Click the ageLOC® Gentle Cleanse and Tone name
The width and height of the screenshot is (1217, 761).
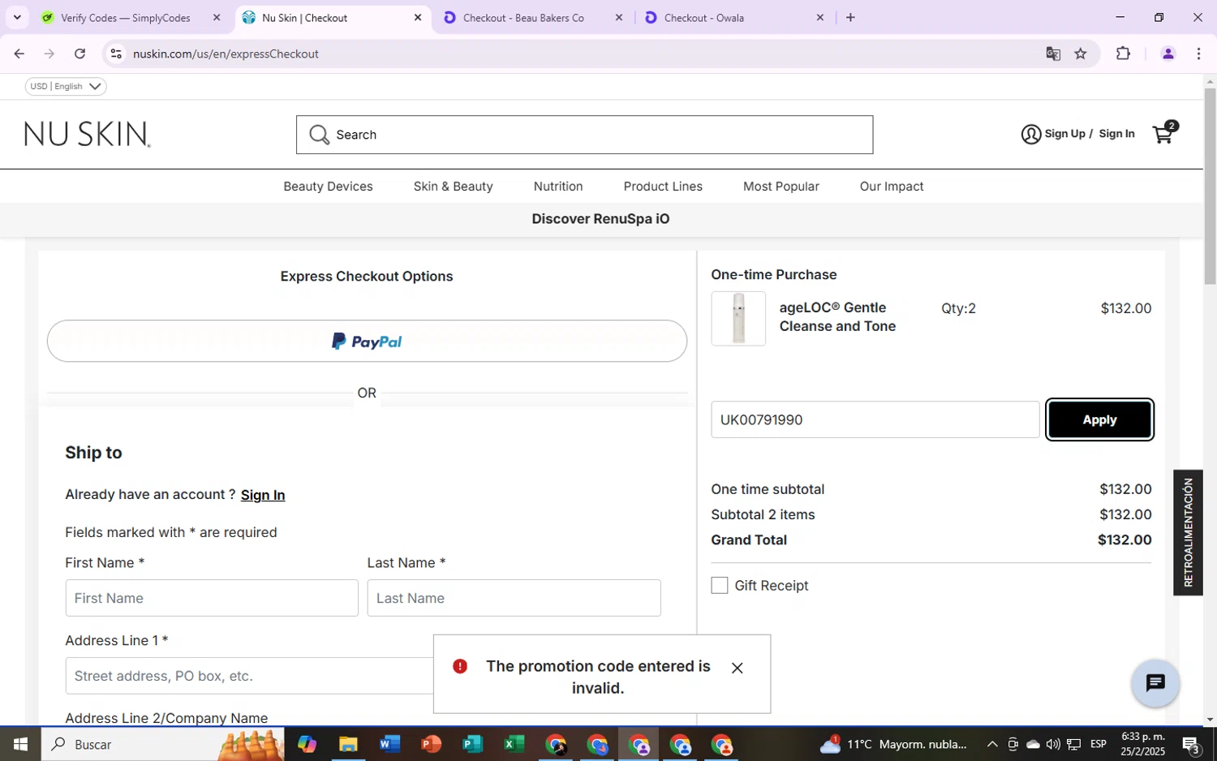pos(837,317)
